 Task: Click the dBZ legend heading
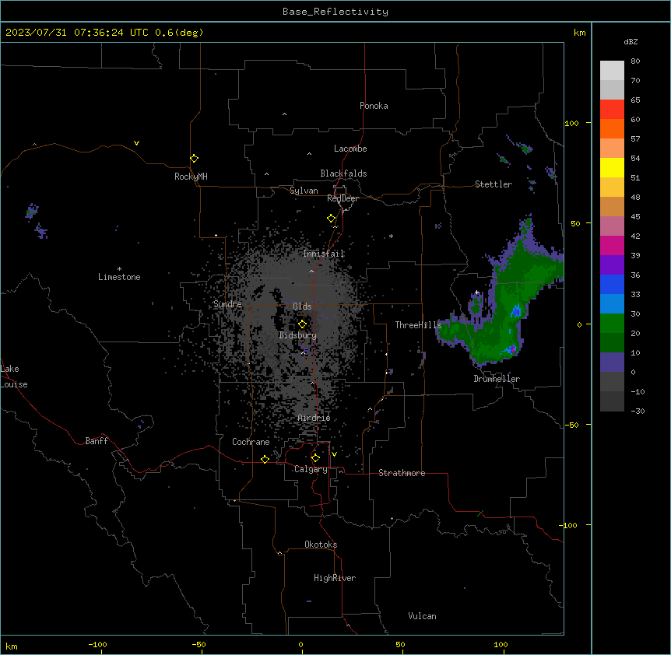pos(631,41)
